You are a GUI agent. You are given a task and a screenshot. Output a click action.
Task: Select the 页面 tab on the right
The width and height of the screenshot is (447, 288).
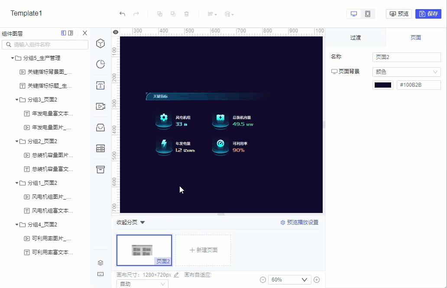[415, 37]
